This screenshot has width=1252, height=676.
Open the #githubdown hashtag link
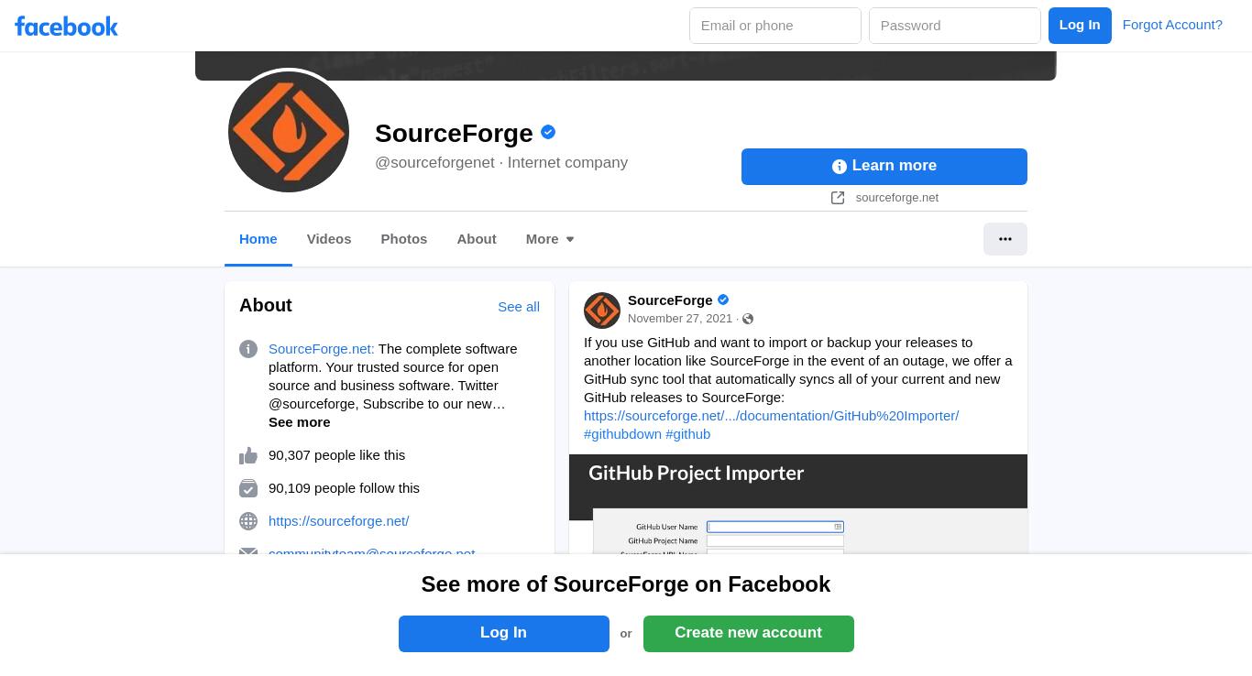(x=622, y=434)
